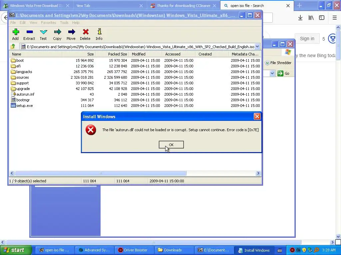Open the browser library icon

click(x=311, y=18)
